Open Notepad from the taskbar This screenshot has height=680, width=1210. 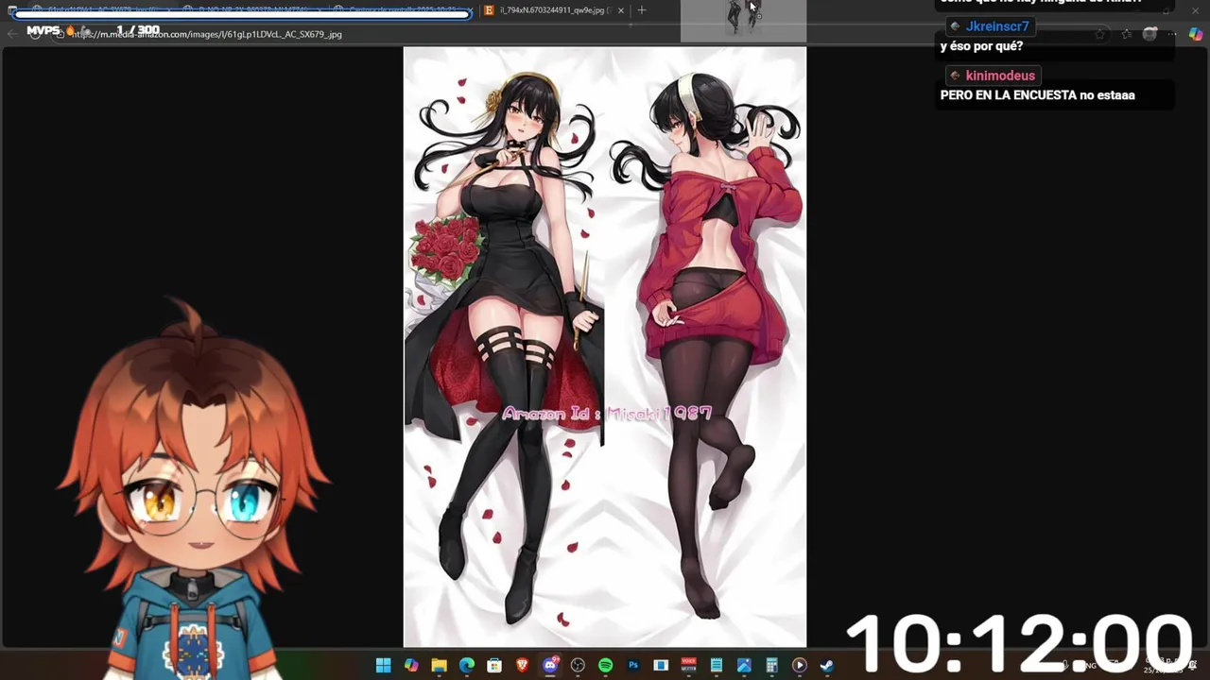click(x=717, y=666)
